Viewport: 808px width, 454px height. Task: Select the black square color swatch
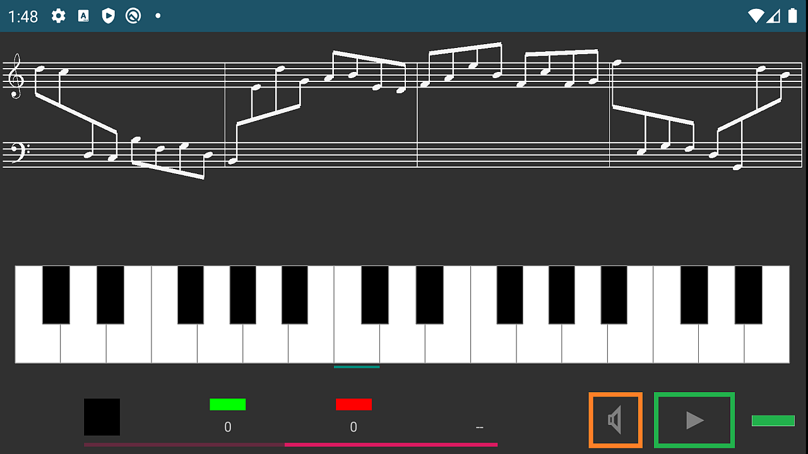click(x=102, y=417)
